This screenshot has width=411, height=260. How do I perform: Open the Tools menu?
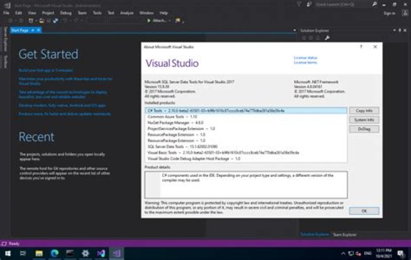pos(98,12)
